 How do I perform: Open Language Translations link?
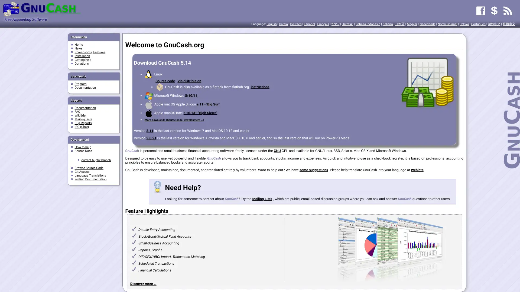90,176
